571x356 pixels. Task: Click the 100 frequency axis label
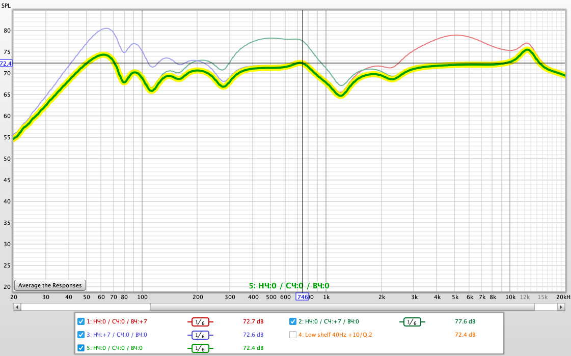[142, 297]
